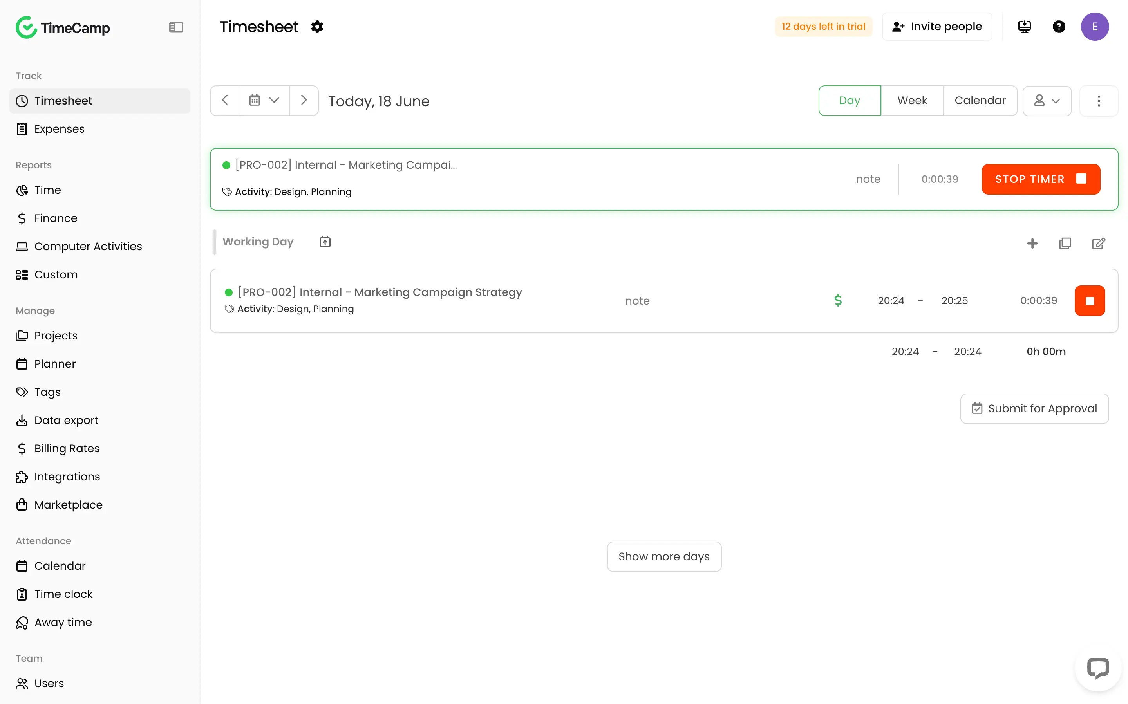Switch to Calendar view
This screenshot has height=704, width=1128.
click(x=980, y=101)
